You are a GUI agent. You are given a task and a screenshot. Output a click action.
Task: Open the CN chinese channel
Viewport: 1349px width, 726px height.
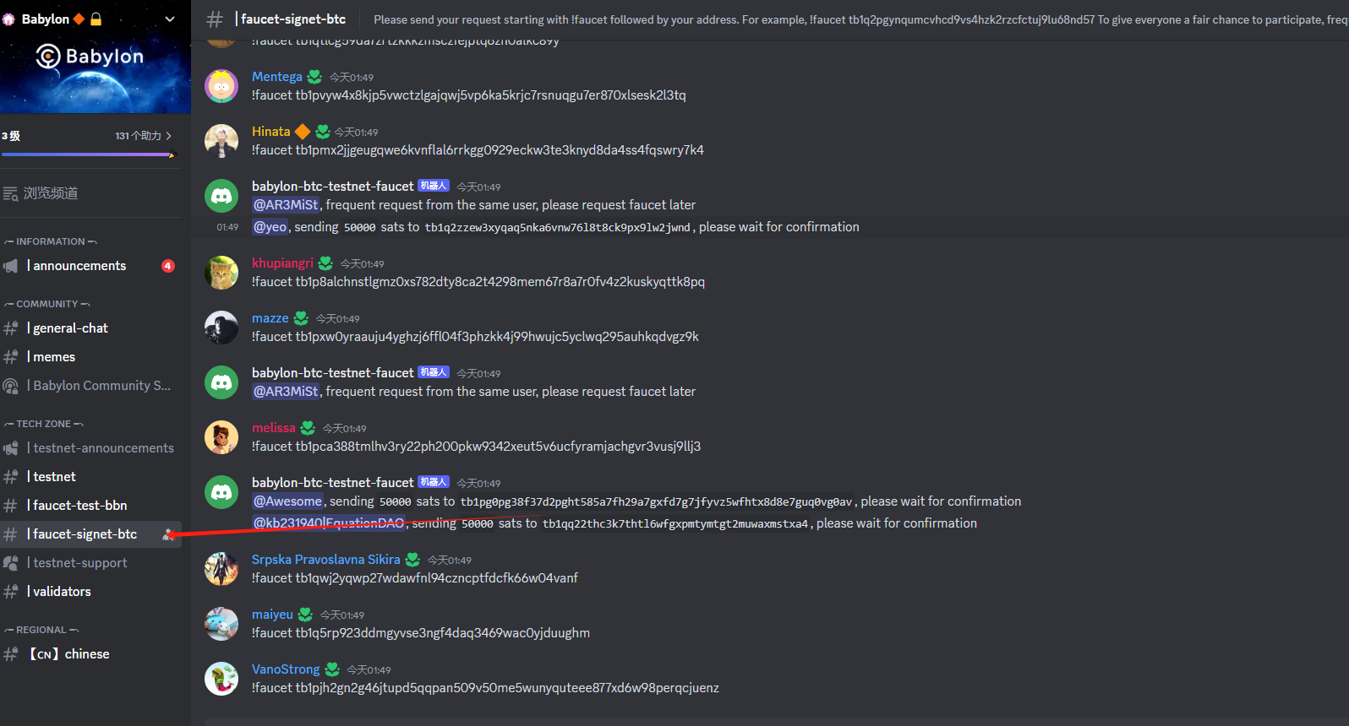point(91,654)
